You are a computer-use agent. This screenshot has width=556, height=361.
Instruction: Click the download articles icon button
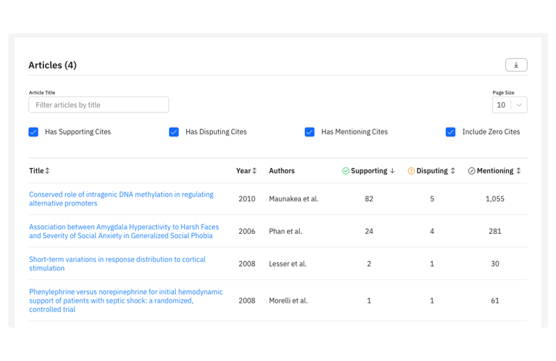pyautogui.click(x=516, y=65)
